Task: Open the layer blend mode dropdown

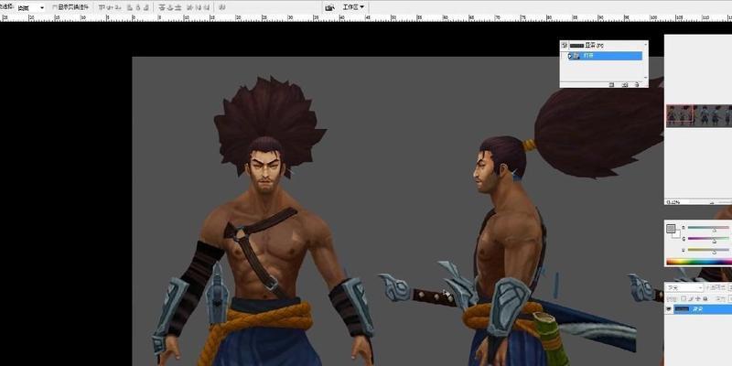Action: point(684,287)
